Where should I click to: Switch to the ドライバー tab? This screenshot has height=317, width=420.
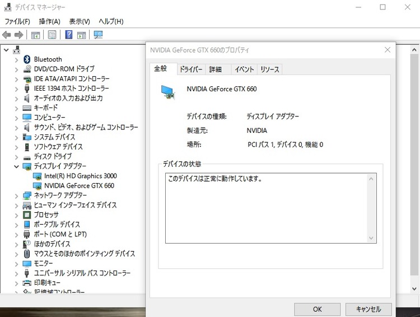pyautogui.click(x=191, y=69)
